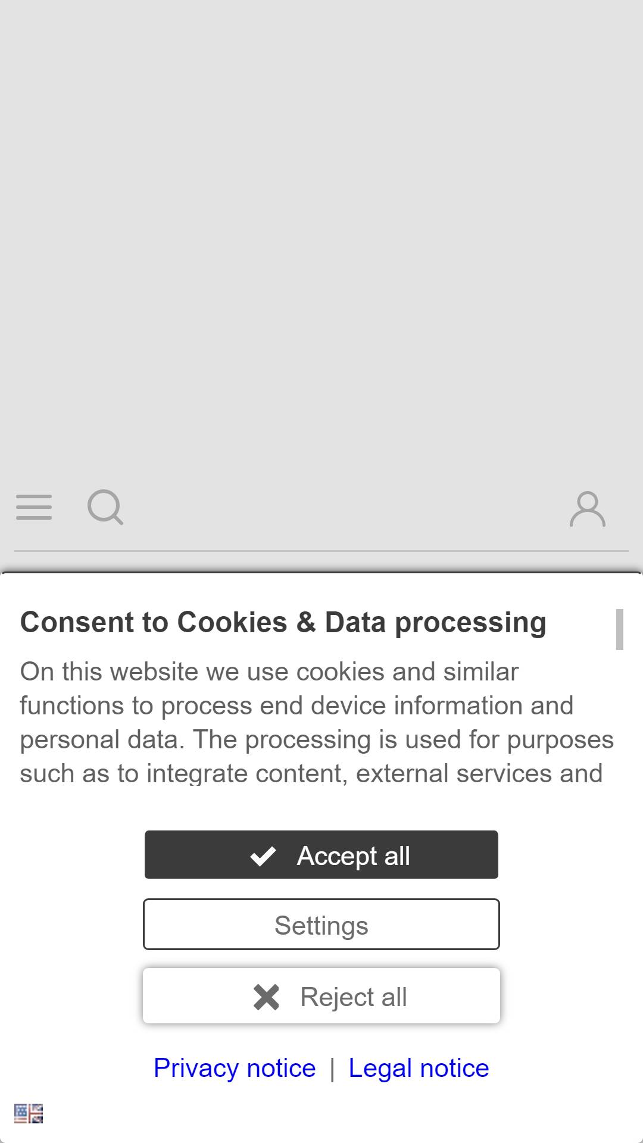This screenshot has width=643, height=1143.
Task: Open the user account icon
Action: 588,509
